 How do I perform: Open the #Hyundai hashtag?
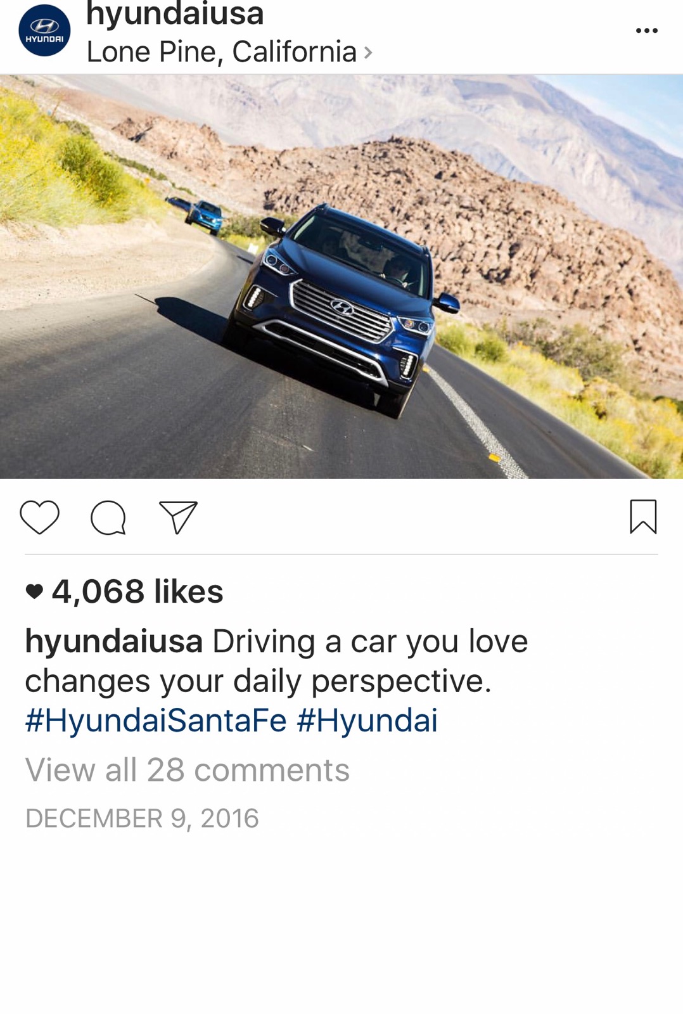(x=367, y=721)
